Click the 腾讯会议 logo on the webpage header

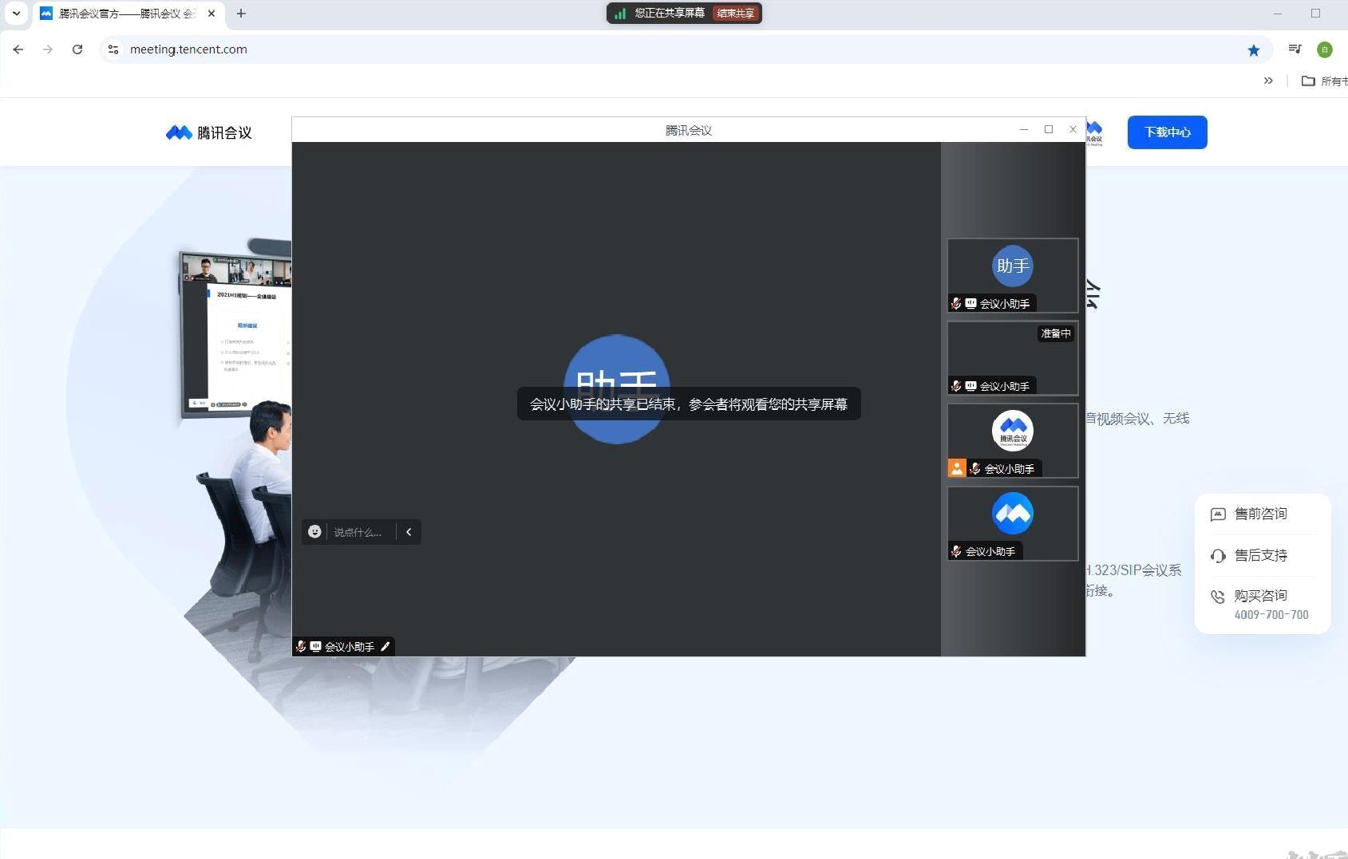[x=209, y=132]
